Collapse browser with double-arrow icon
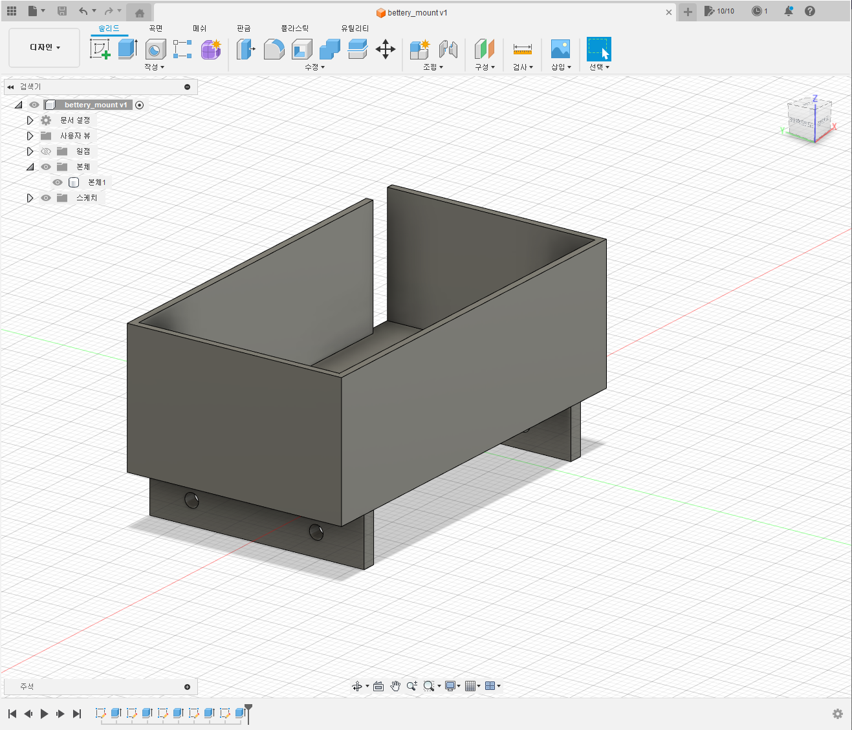The image size is (852, 730). 10,87
